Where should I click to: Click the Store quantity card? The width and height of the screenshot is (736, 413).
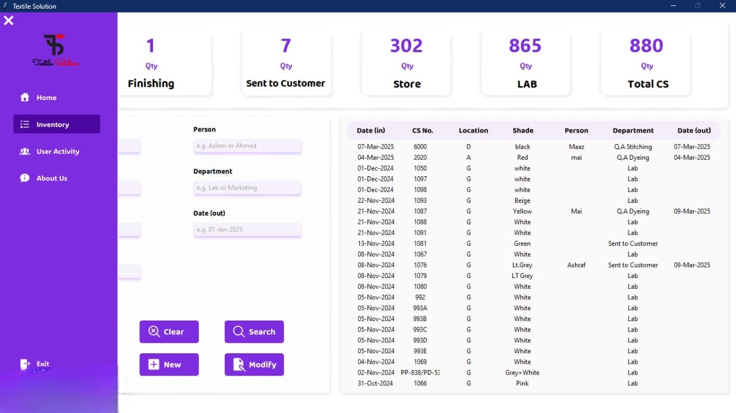407,63
